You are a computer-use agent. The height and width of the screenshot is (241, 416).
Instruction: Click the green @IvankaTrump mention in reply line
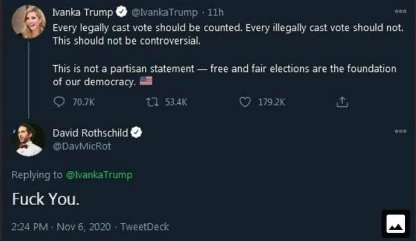point(99,175)
